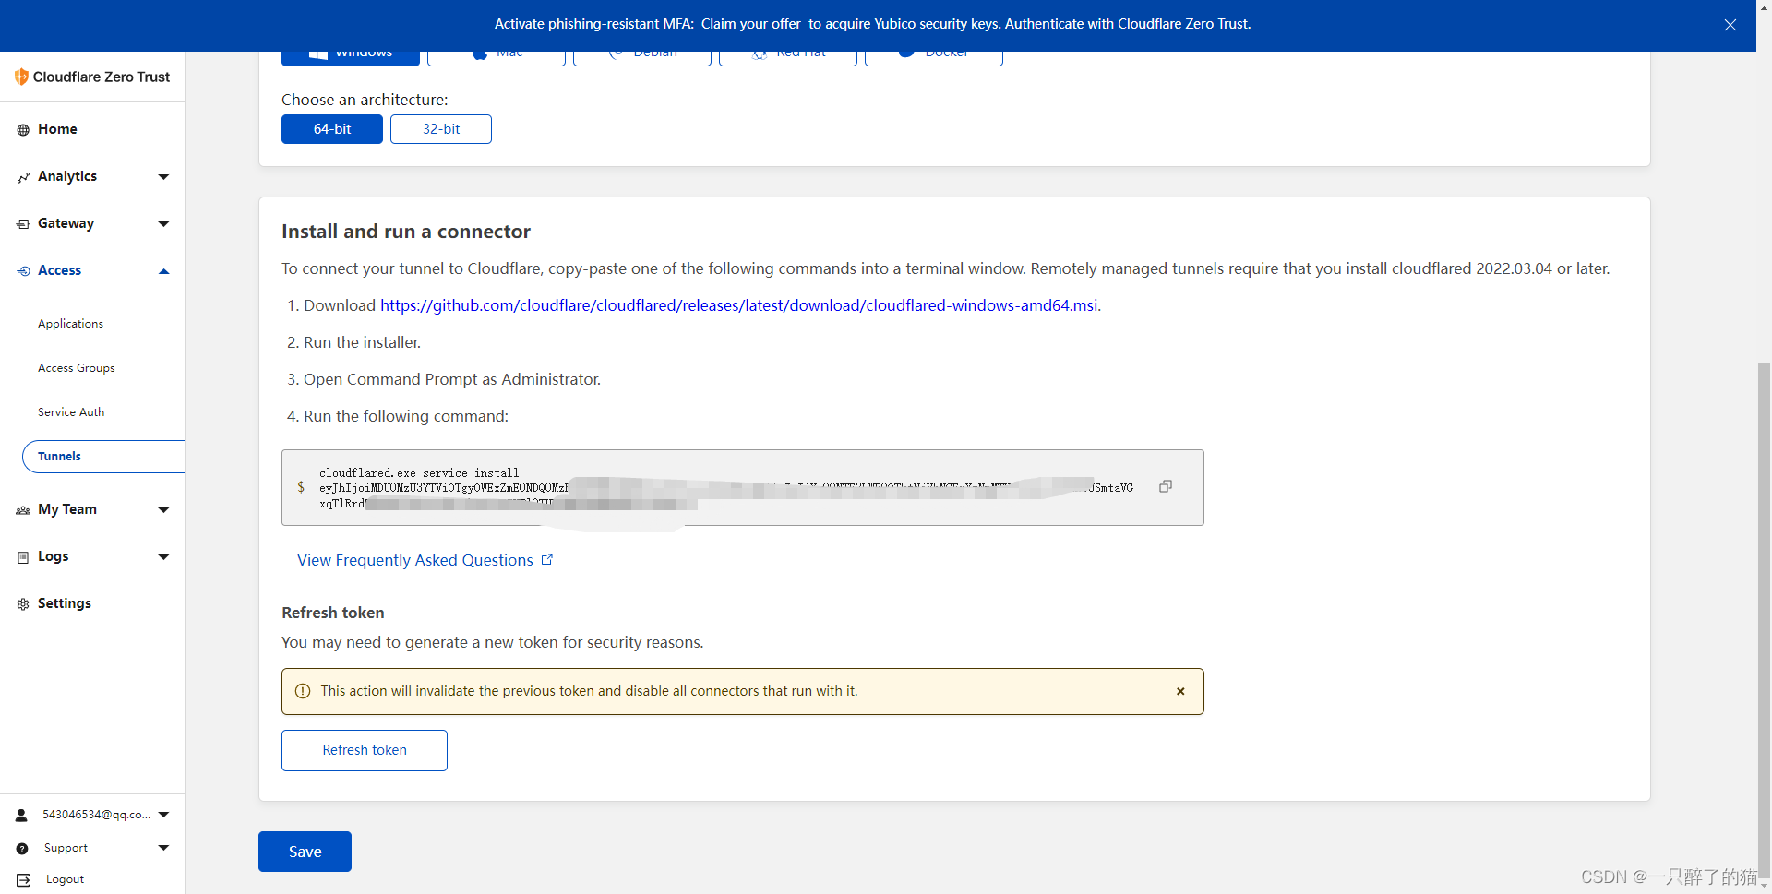The image size is (1772, 894).
Task: Open View Frequently Asked Questions link
Action: 415,560
